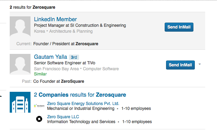View Similar profiles to Gautam Yalla
Image resolution: width=217 pixels, height=137 pixels.
pyautogui.click(x=41, y=74)
